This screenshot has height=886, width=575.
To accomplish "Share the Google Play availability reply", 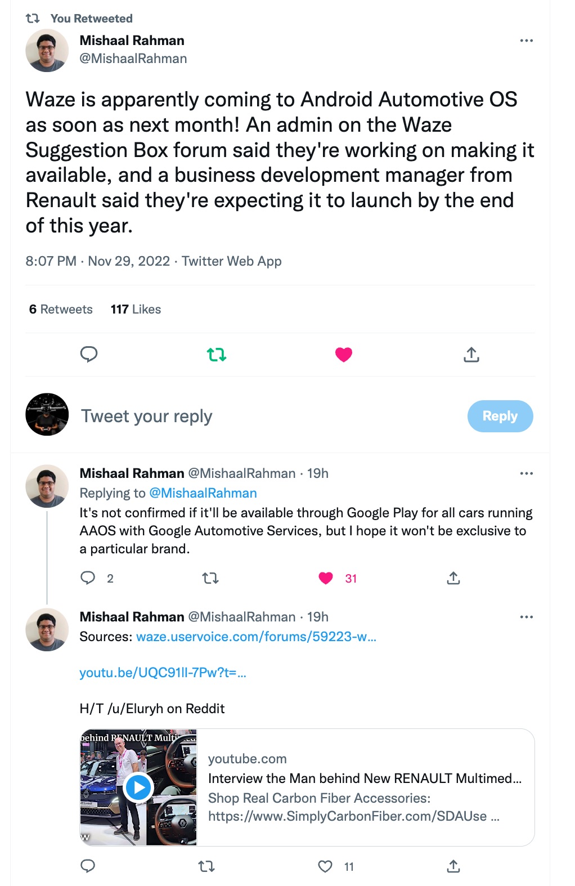I will (453, 578).
